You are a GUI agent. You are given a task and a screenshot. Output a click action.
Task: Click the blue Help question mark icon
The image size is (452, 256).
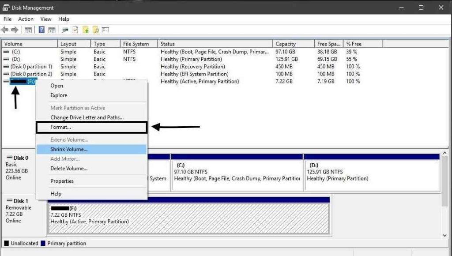41,30
